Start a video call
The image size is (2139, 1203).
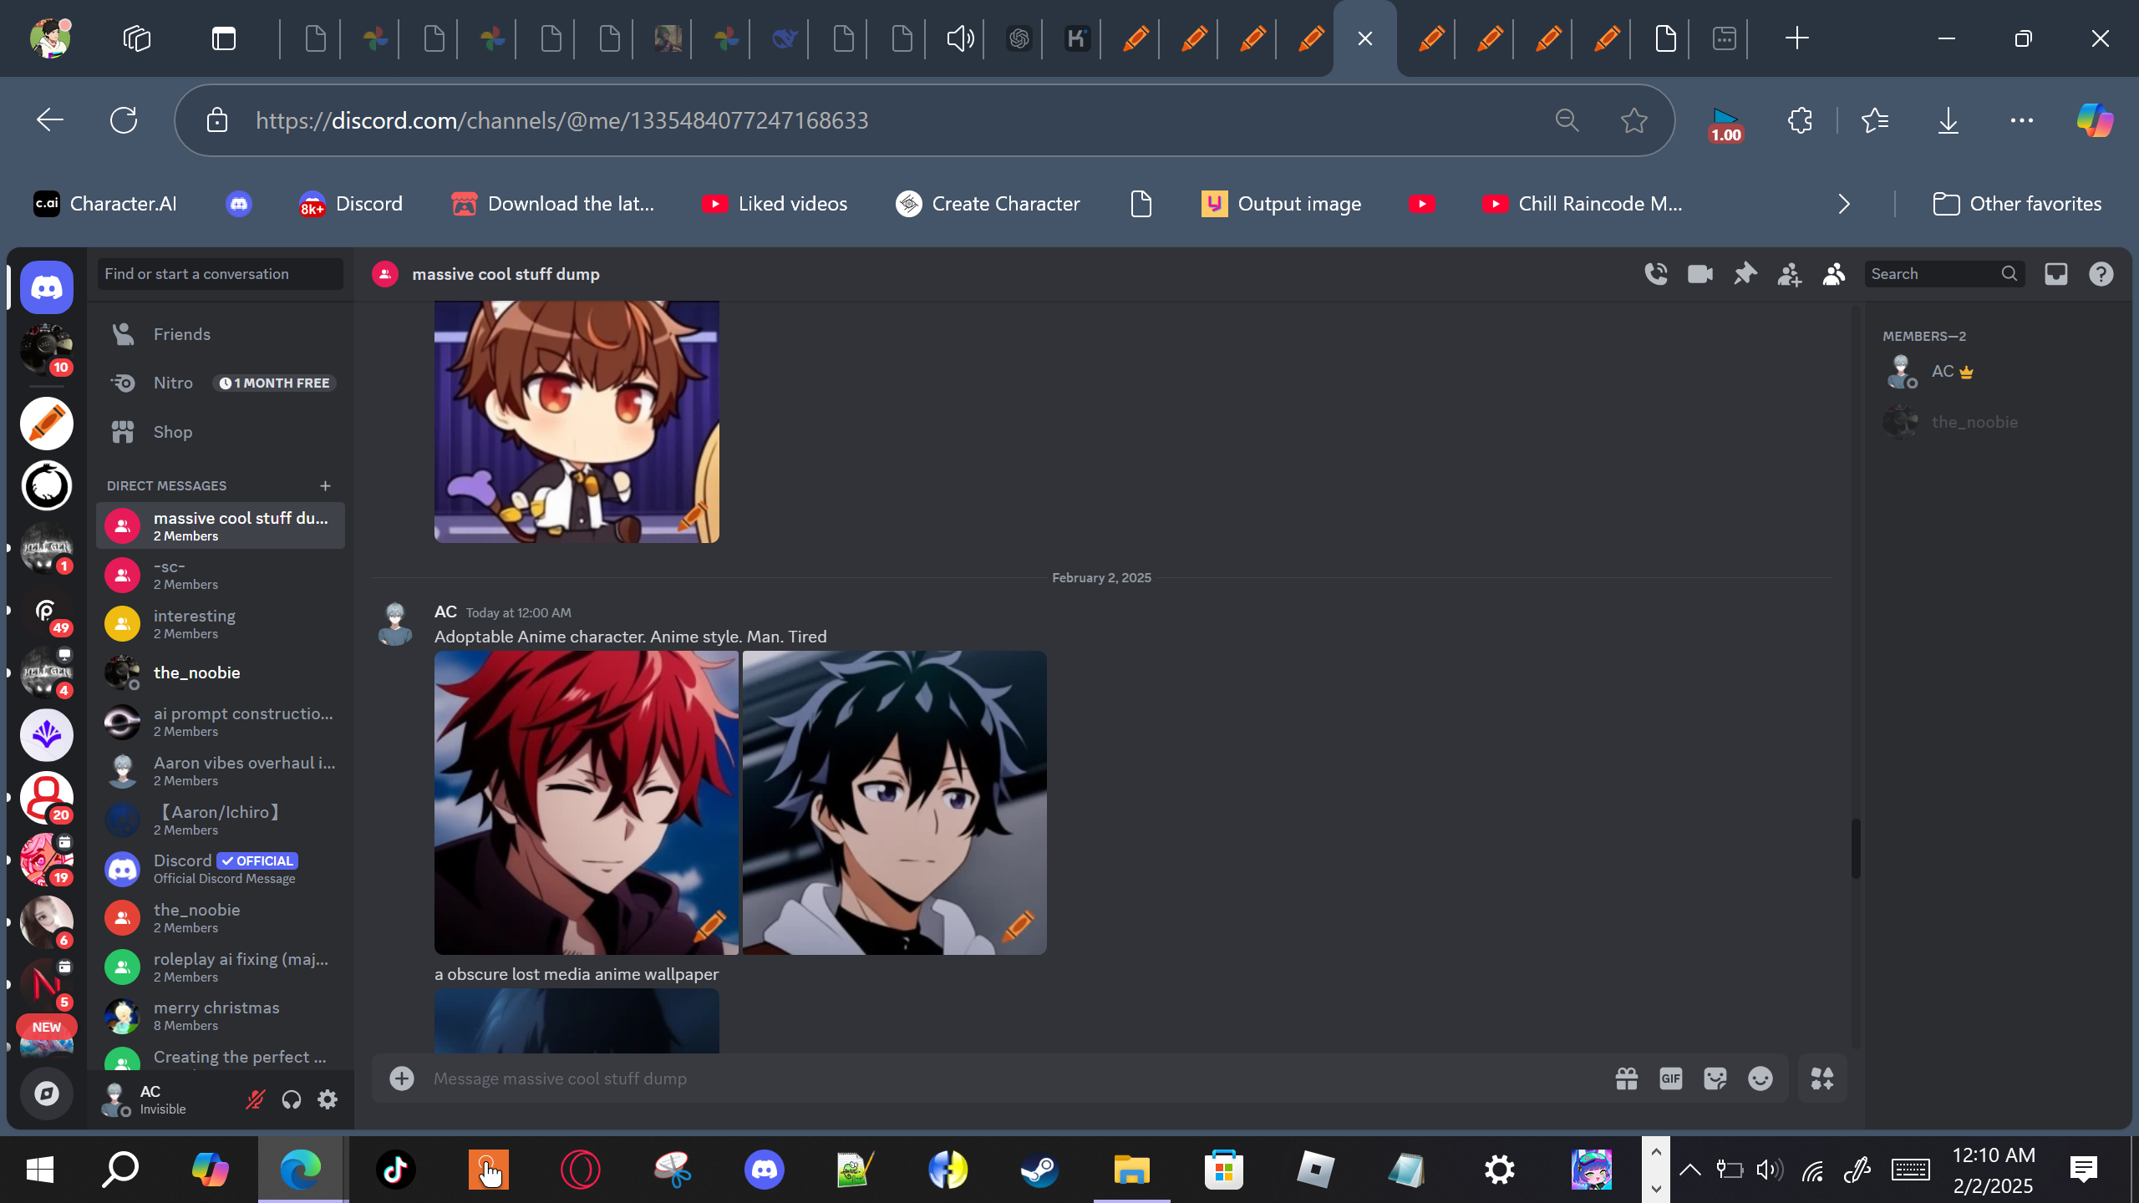pyautogui.click(x=1700, y=274)
